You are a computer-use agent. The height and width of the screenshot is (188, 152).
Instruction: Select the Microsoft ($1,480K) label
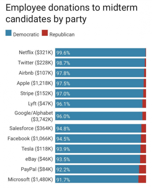[30, 179]
